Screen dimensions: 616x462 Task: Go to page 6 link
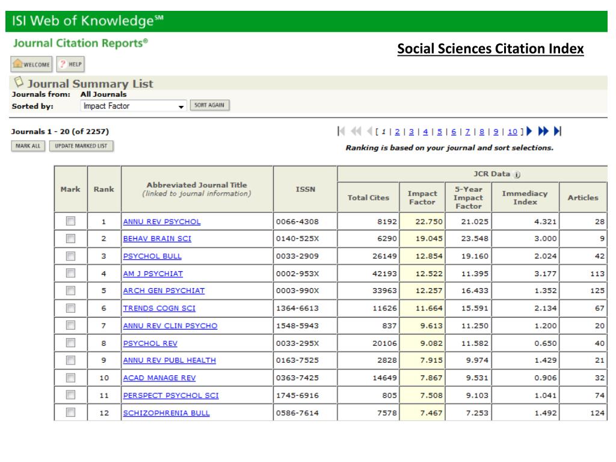454,132
